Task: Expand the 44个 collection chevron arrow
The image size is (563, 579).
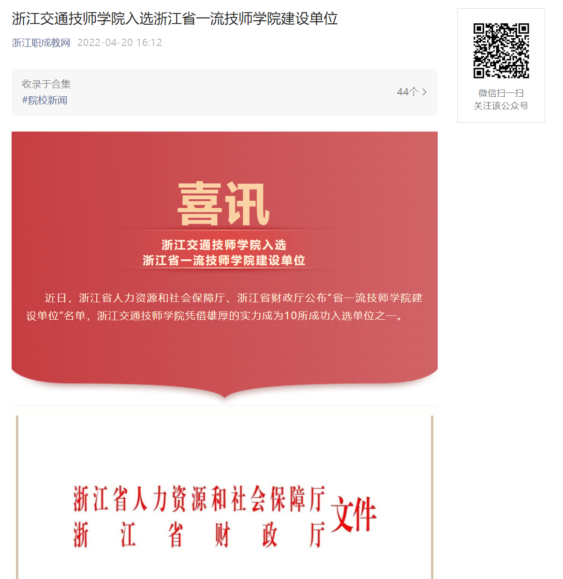Action: pos(425,91)
